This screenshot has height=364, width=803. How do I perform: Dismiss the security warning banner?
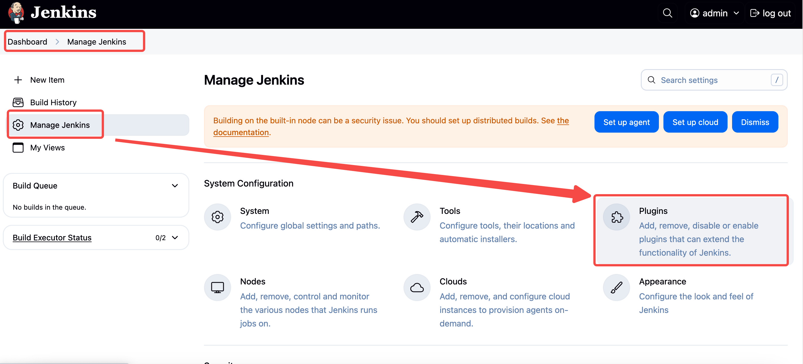pyautogui.click(x=755, y=122)
